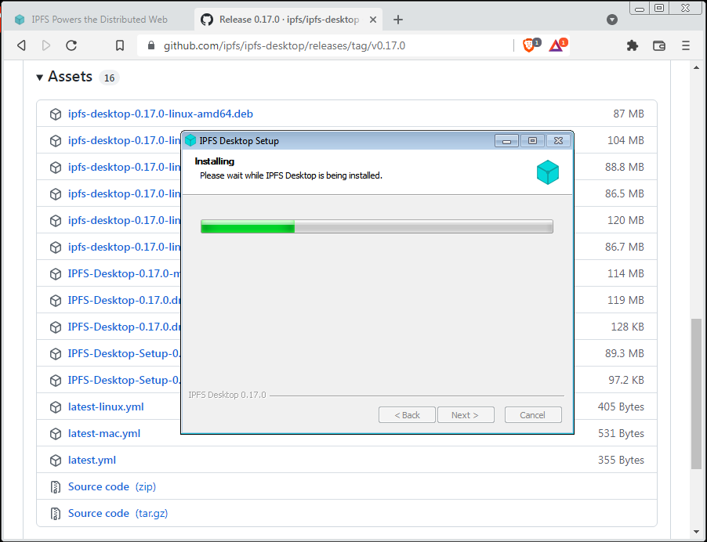This screenshot has height=542, width=707.
Task: Click the 405 Bytes size text
Action: pyautogui.click(x=621, y=406)
